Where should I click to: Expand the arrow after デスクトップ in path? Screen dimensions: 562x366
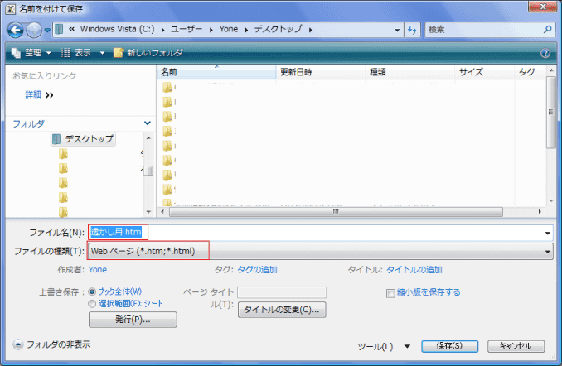pos(310,30)
